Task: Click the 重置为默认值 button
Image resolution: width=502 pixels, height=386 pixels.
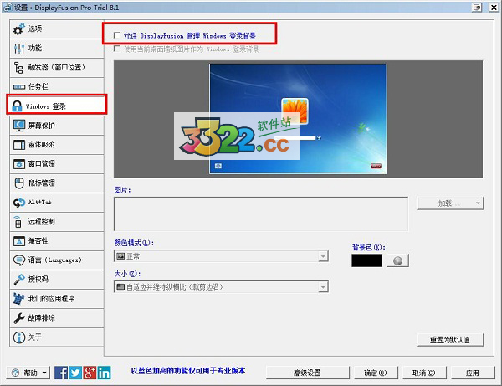Action: [x=450, y=340]
